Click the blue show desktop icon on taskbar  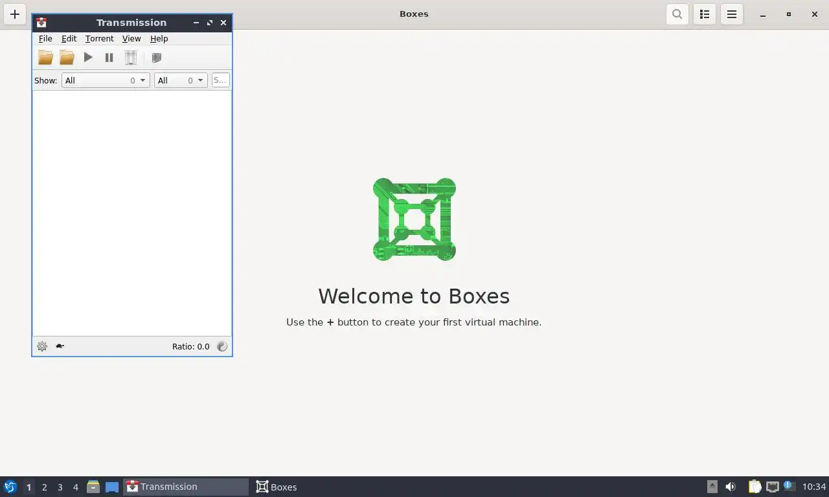(112, 487)
